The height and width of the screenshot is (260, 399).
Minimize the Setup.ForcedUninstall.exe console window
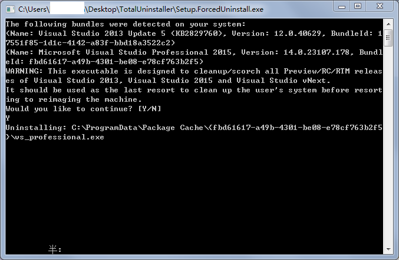tap(341, 6)
